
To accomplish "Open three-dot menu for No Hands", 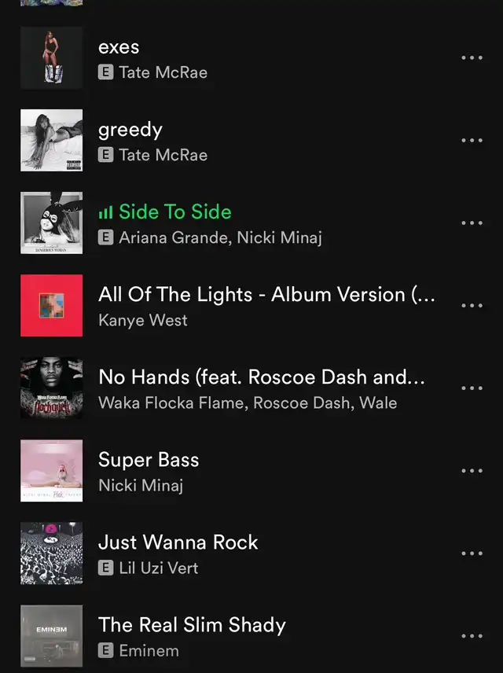I will (x=472, y=388).
